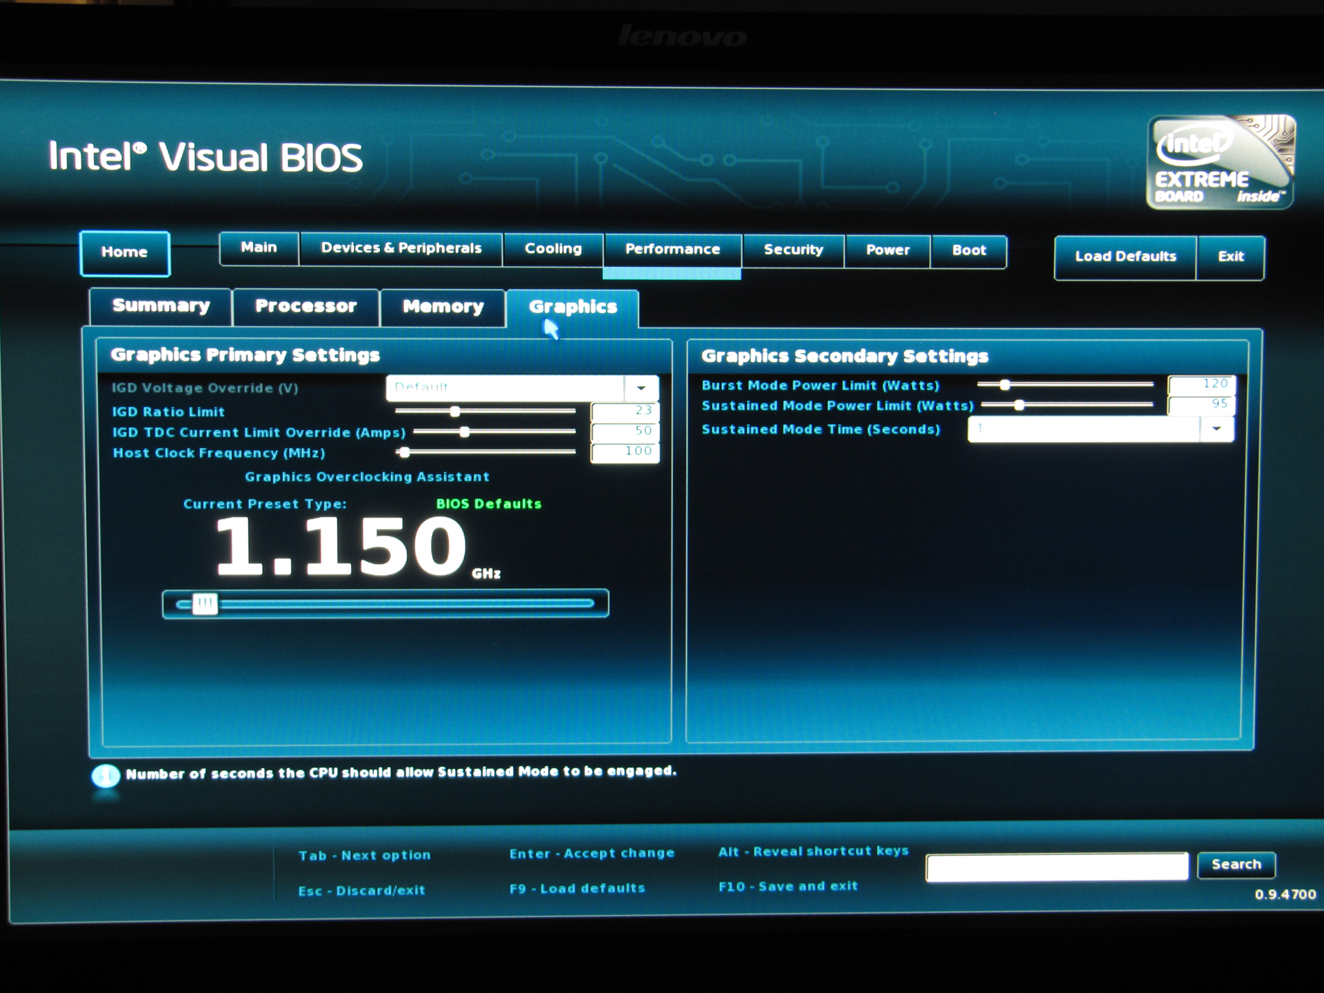1324x993 pixels.
Task: Click the Intel Extreme Board logo
Action: 1220,163
